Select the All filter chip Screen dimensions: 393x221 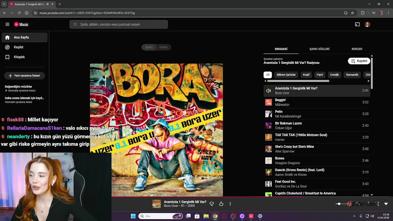pyautogui.click(x=268, y=75)
